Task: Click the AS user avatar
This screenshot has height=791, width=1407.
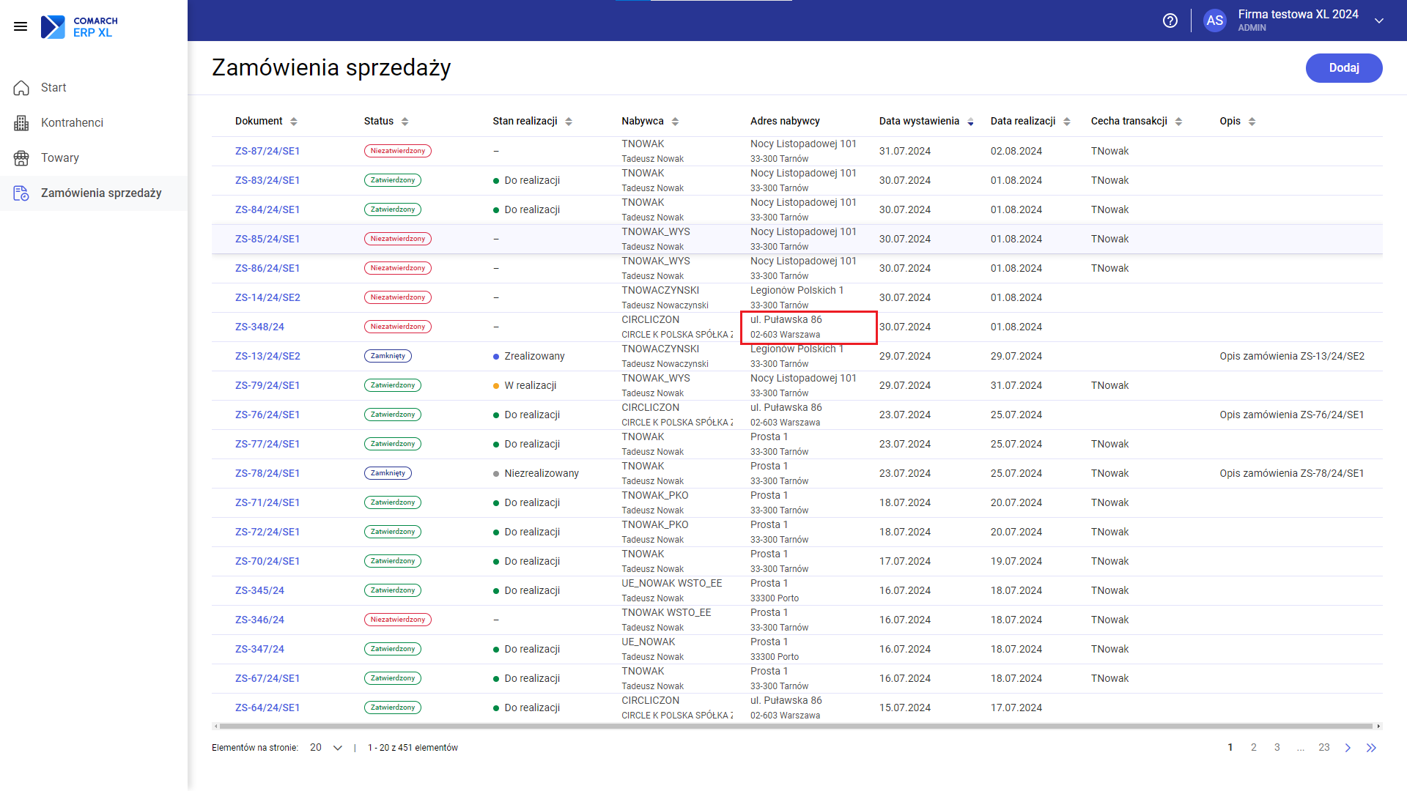Action: [1214, 21]
